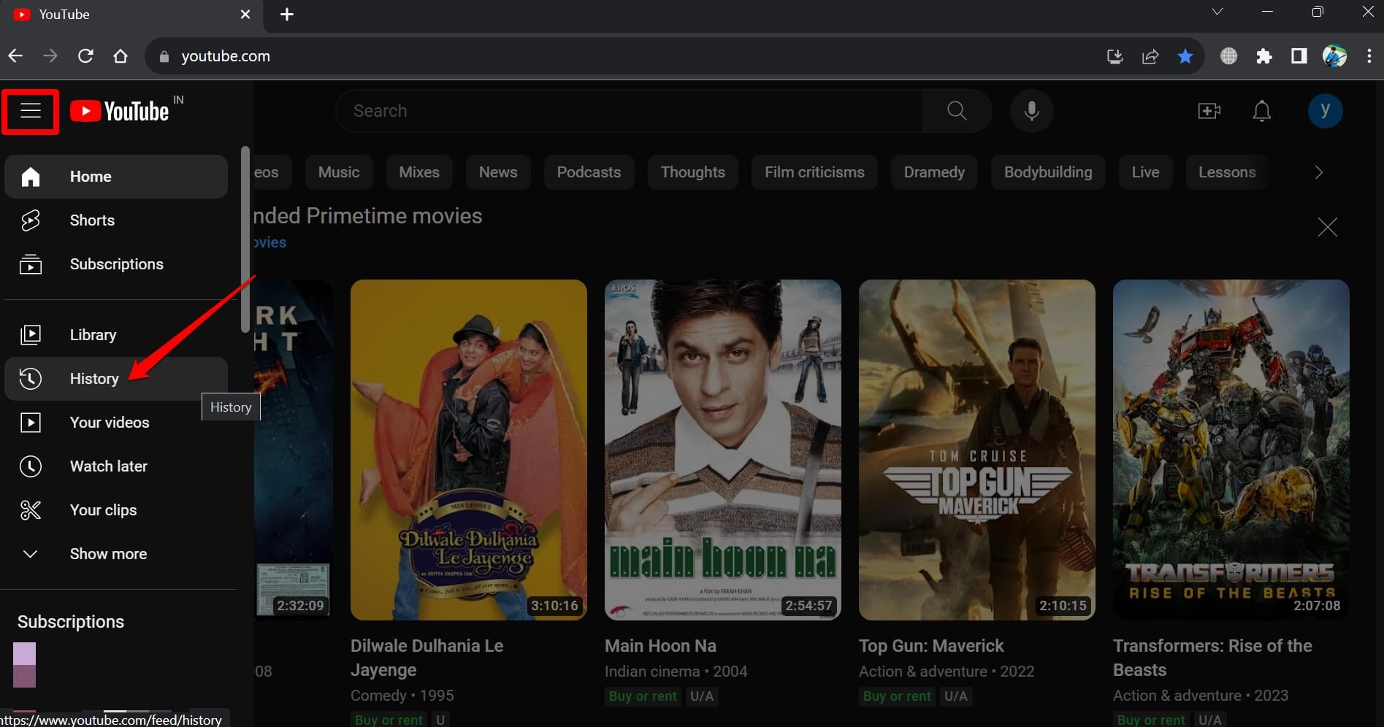
Task: Dismiss the Primetime movies section
Action: tap(1327, 227)
